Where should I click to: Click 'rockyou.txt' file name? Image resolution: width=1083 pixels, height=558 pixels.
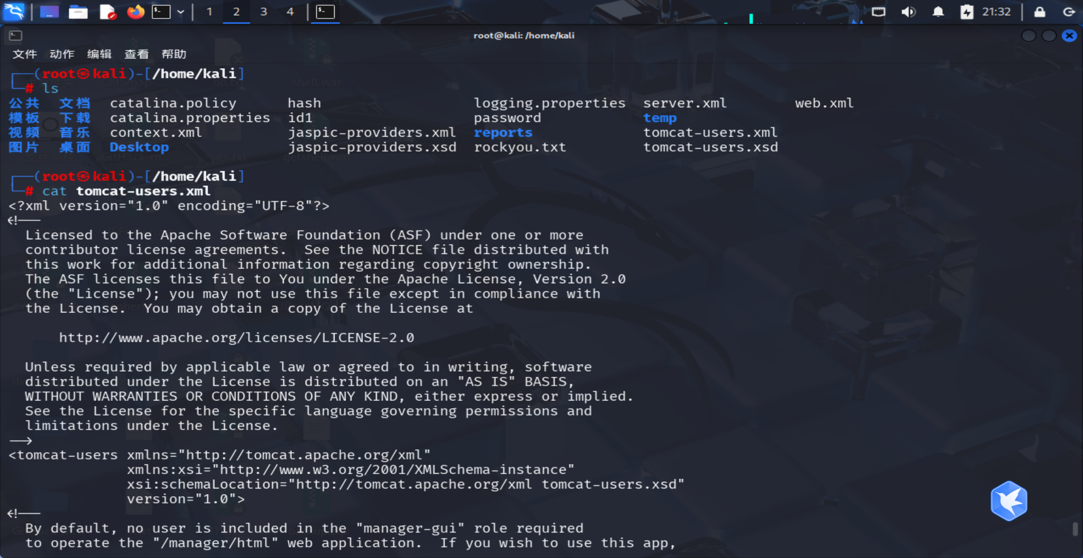520,147
